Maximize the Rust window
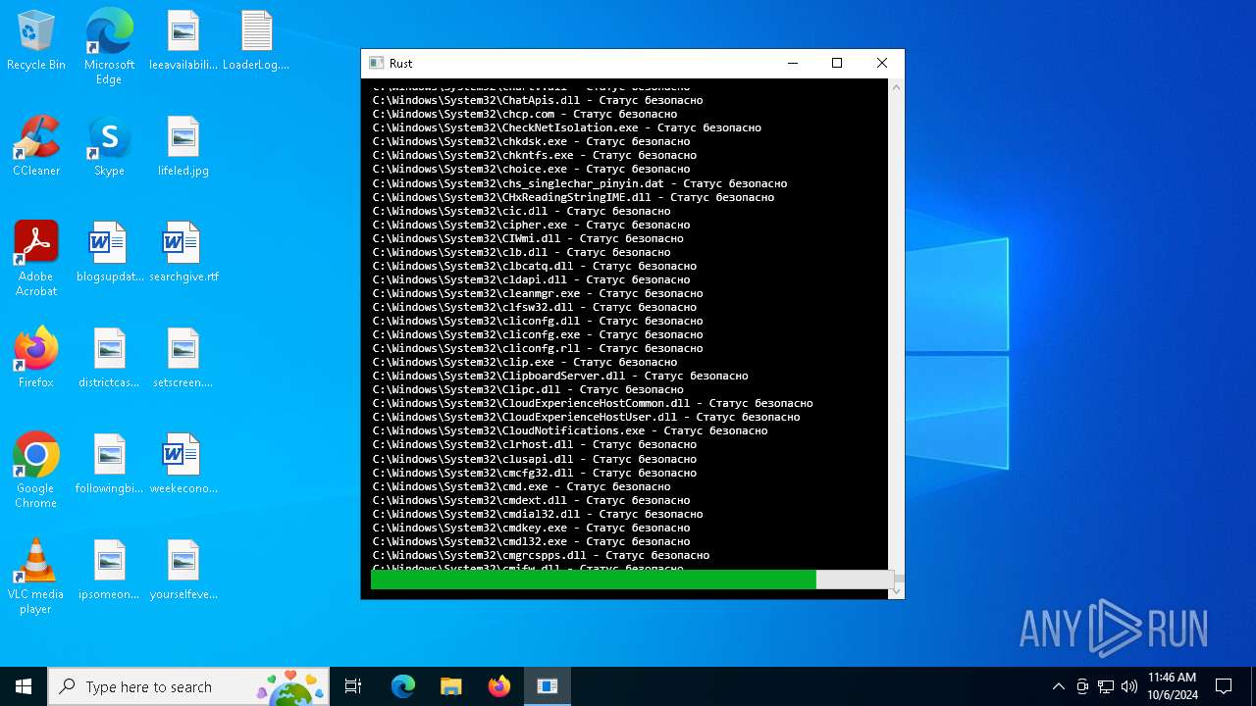1256x706 pixels. pos(837,63)
